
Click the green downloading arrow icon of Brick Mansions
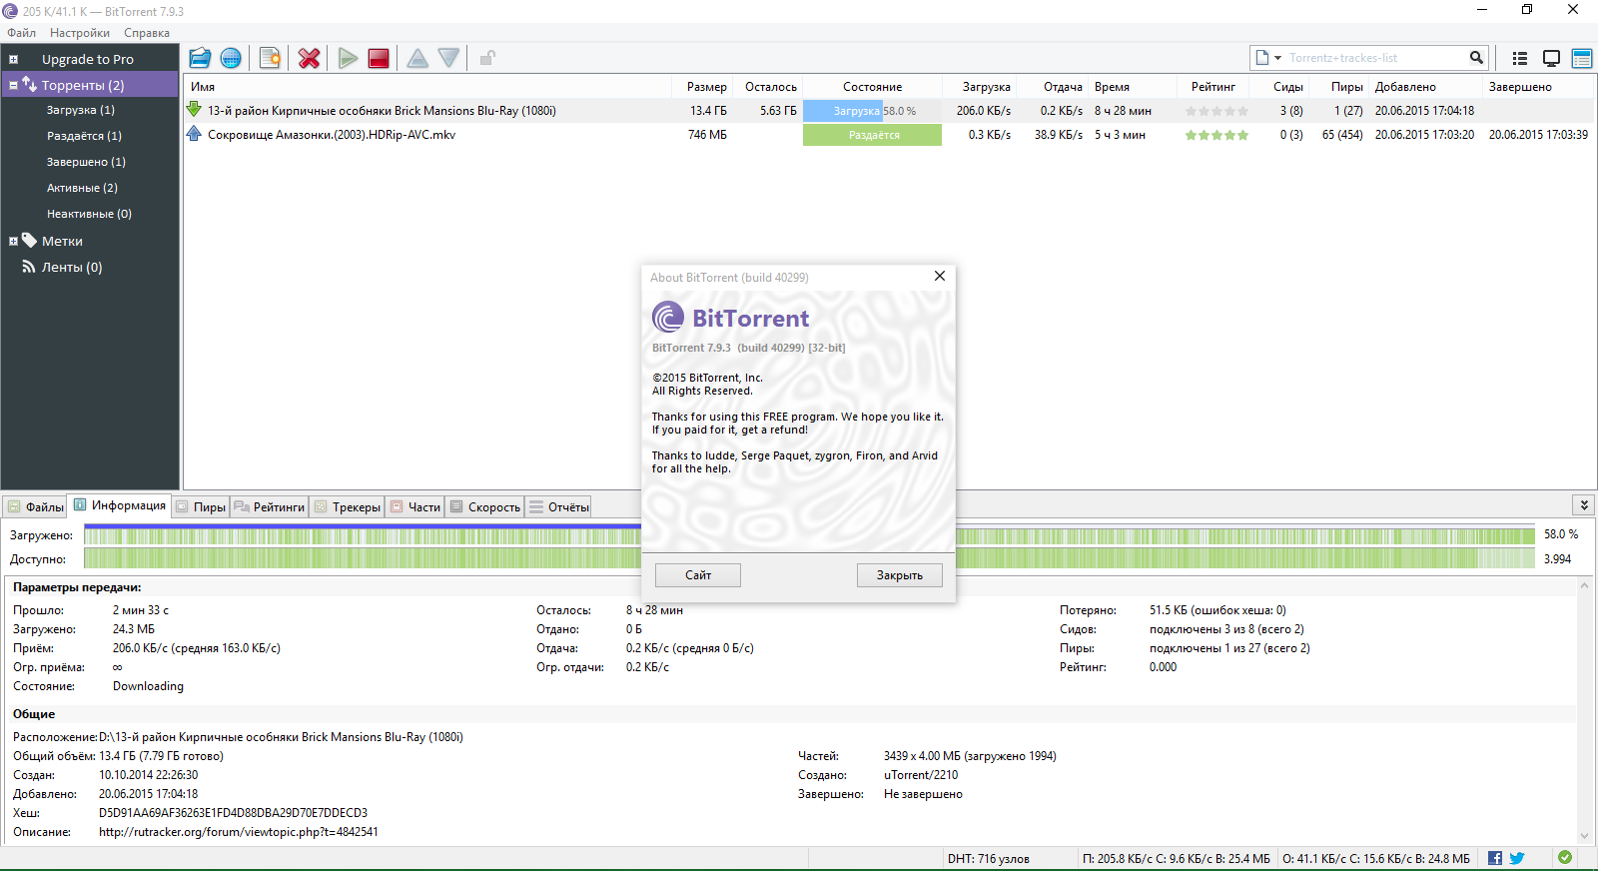(x=194, y=109)
